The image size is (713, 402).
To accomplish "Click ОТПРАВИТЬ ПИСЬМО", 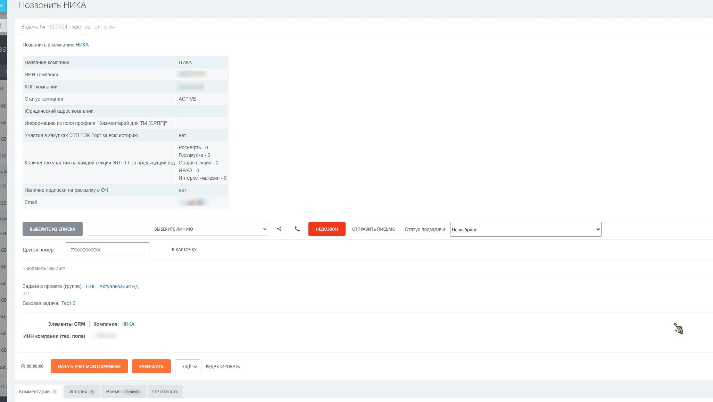I will (374, 229).
